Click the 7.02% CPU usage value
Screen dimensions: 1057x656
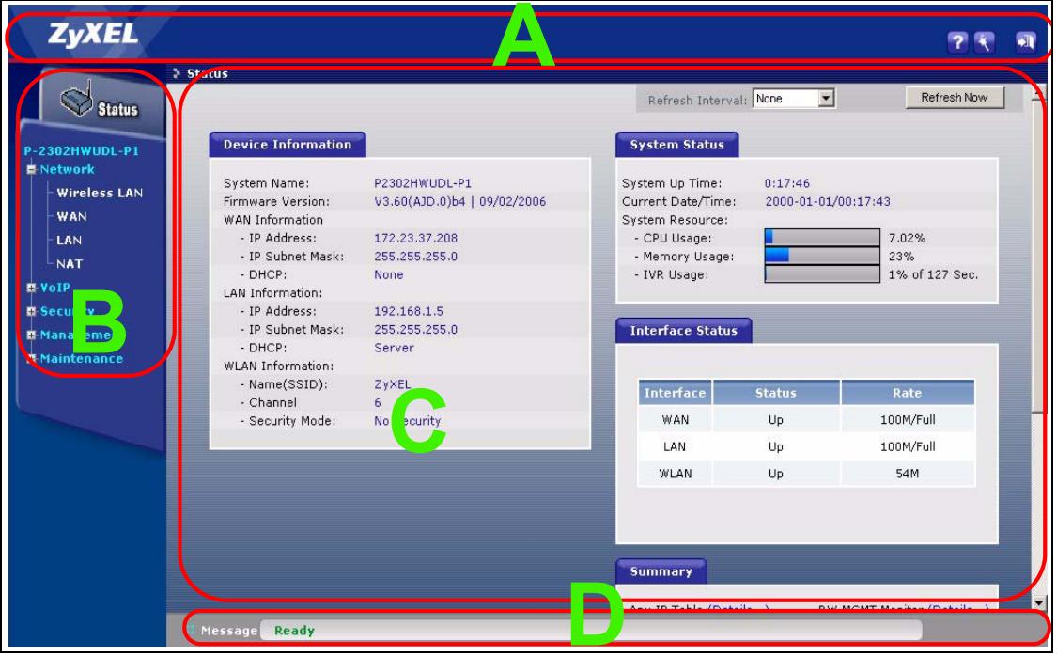click(x=908, y=238)
